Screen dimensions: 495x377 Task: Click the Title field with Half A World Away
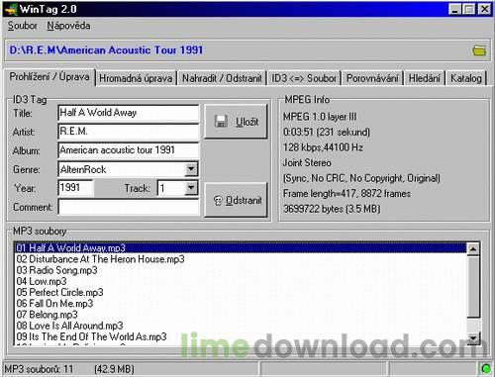129,113
